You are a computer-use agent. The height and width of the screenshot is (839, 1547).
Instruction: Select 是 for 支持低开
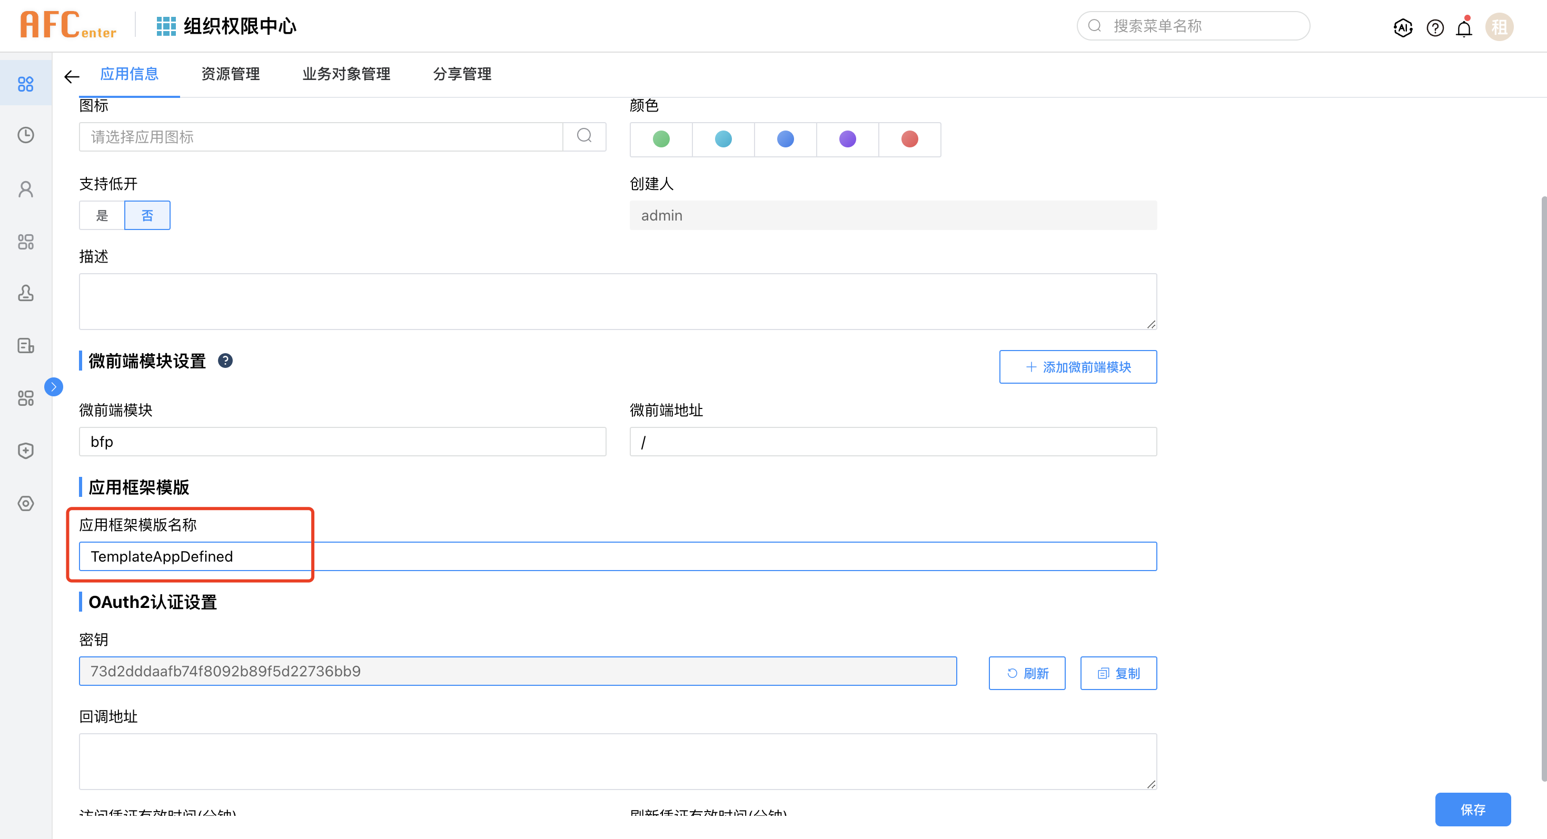102,215
